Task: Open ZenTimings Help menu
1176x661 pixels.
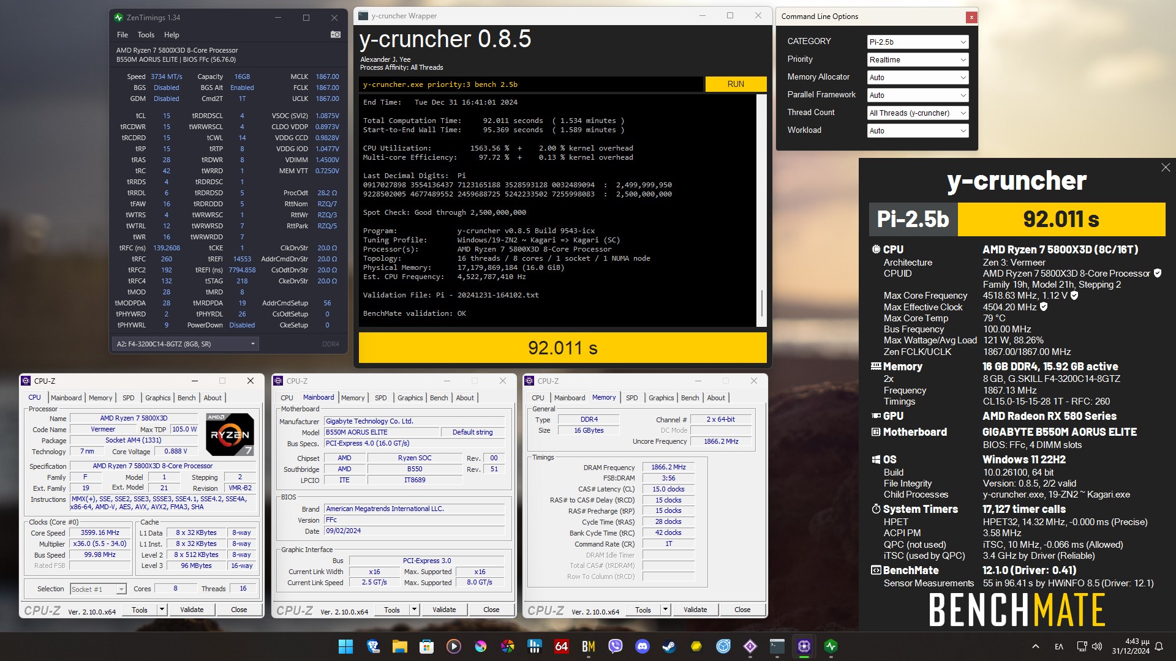Action: click(x=171, y=35)
